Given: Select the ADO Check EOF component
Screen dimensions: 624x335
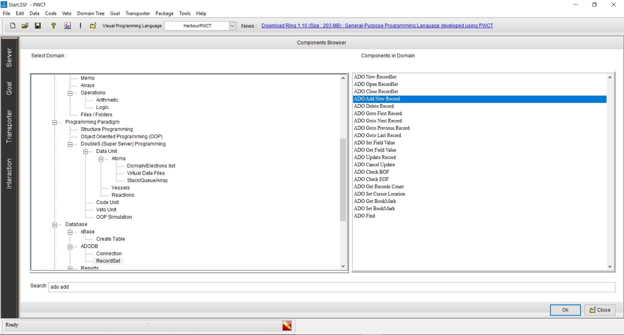Looking at the screenshot, I should [x=371, y=179].
